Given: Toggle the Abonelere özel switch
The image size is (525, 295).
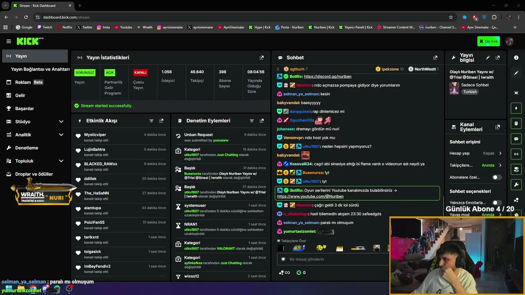Looking at the screenshot, I should (497, 177).
